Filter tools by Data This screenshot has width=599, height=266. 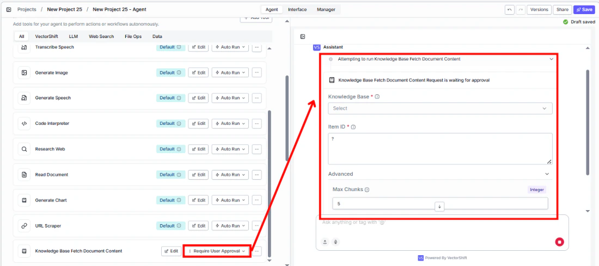tap(157, 36)
